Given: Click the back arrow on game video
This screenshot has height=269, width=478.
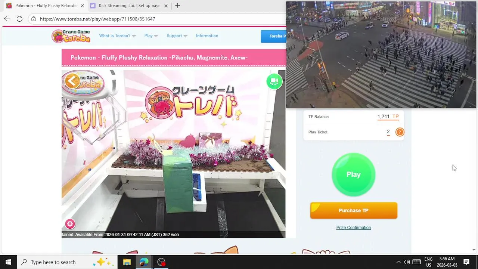Looking at the screenshot, I should point(72,81).
